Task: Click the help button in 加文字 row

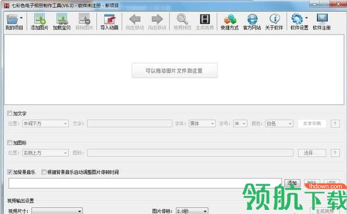Action: 335,124
